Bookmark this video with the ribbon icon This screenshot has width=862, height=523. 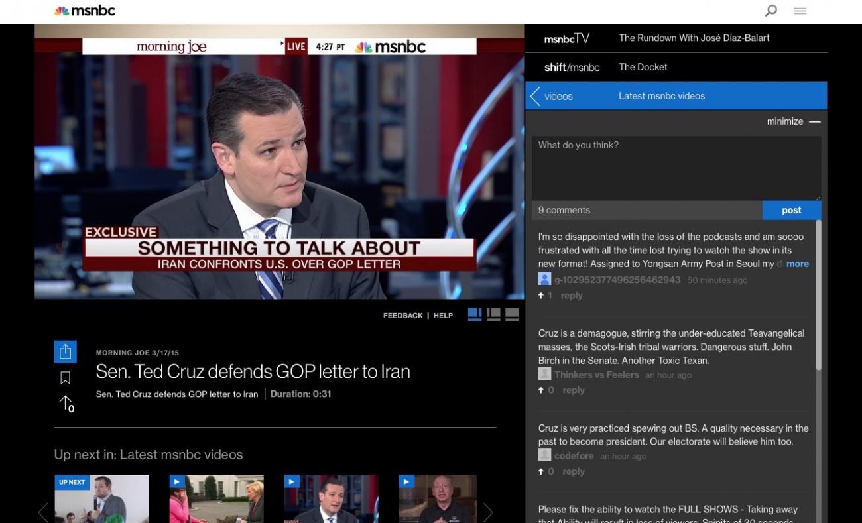[65, 378]
